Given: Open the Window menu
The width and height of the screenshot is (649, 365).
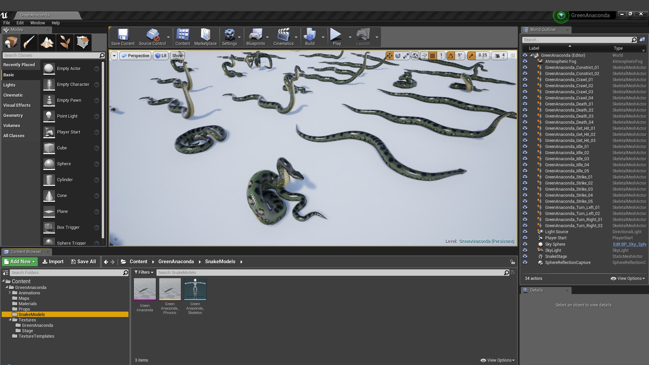Looking at the screenshot, I should pyautogui.click(x=38, y=23).
